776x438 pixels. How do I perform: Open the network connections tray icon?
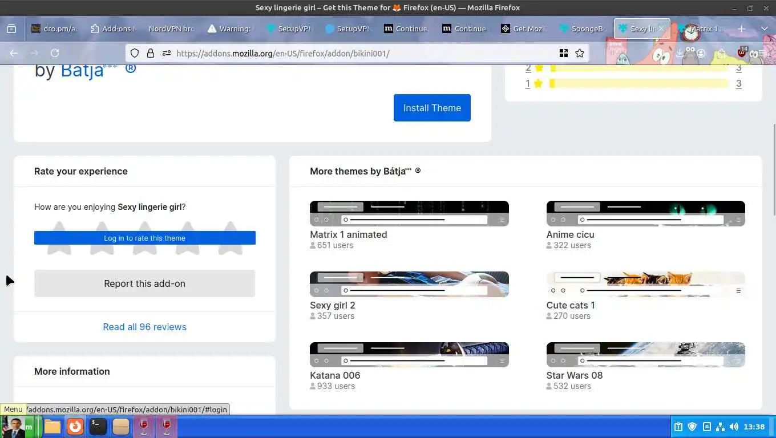tap(720, 427)
